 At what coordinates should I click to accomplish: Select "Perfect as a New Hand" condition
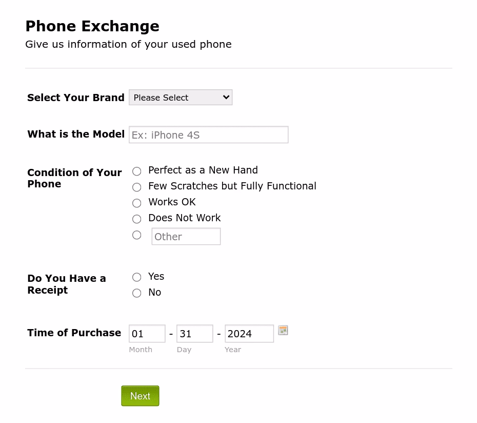click(x=136, y=171)
